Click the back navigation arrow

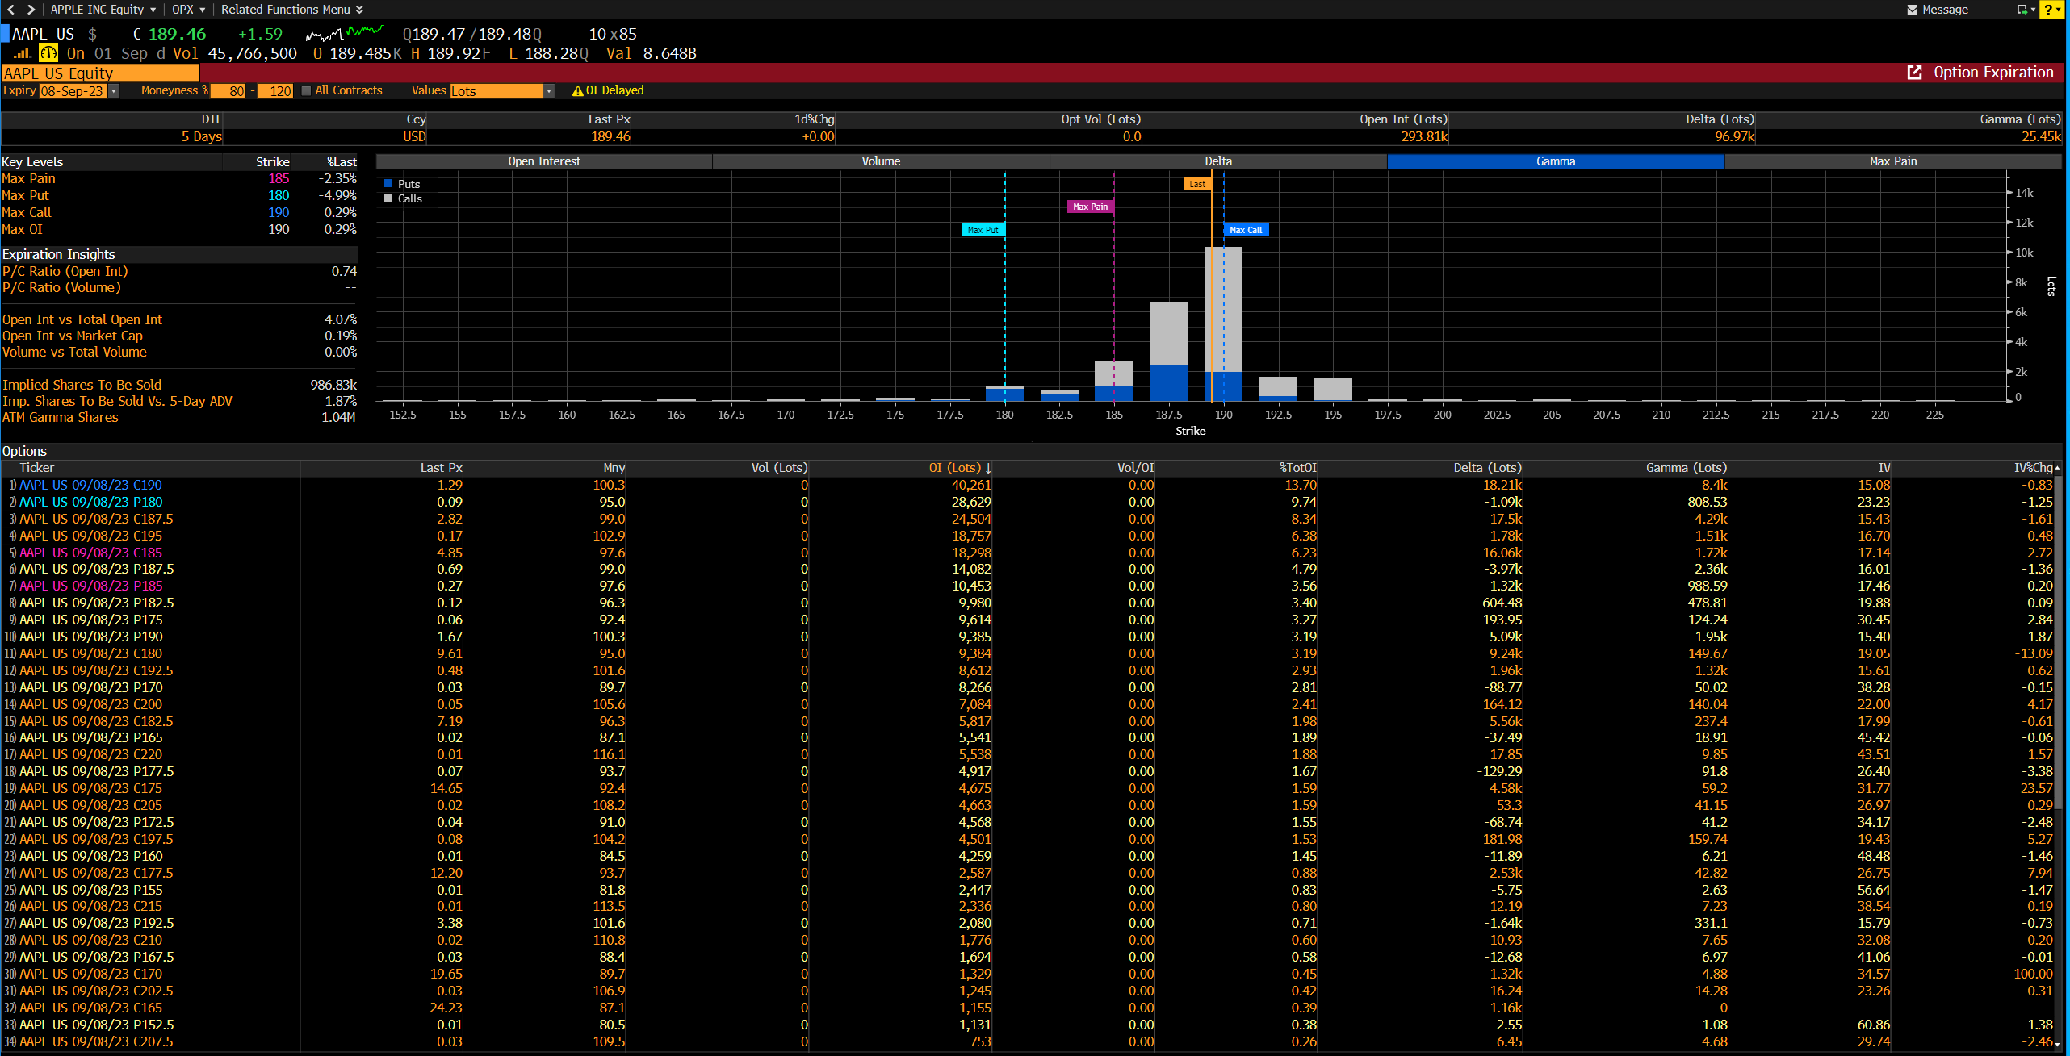10,10
